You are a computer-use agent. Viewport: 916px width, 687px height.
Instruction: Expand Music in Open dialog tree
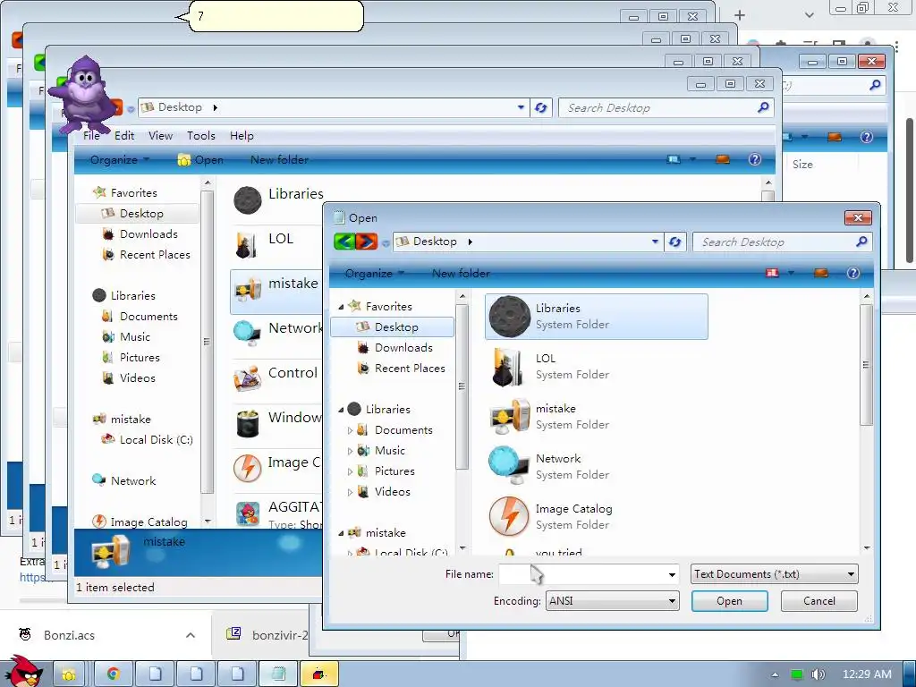(350, 451)
